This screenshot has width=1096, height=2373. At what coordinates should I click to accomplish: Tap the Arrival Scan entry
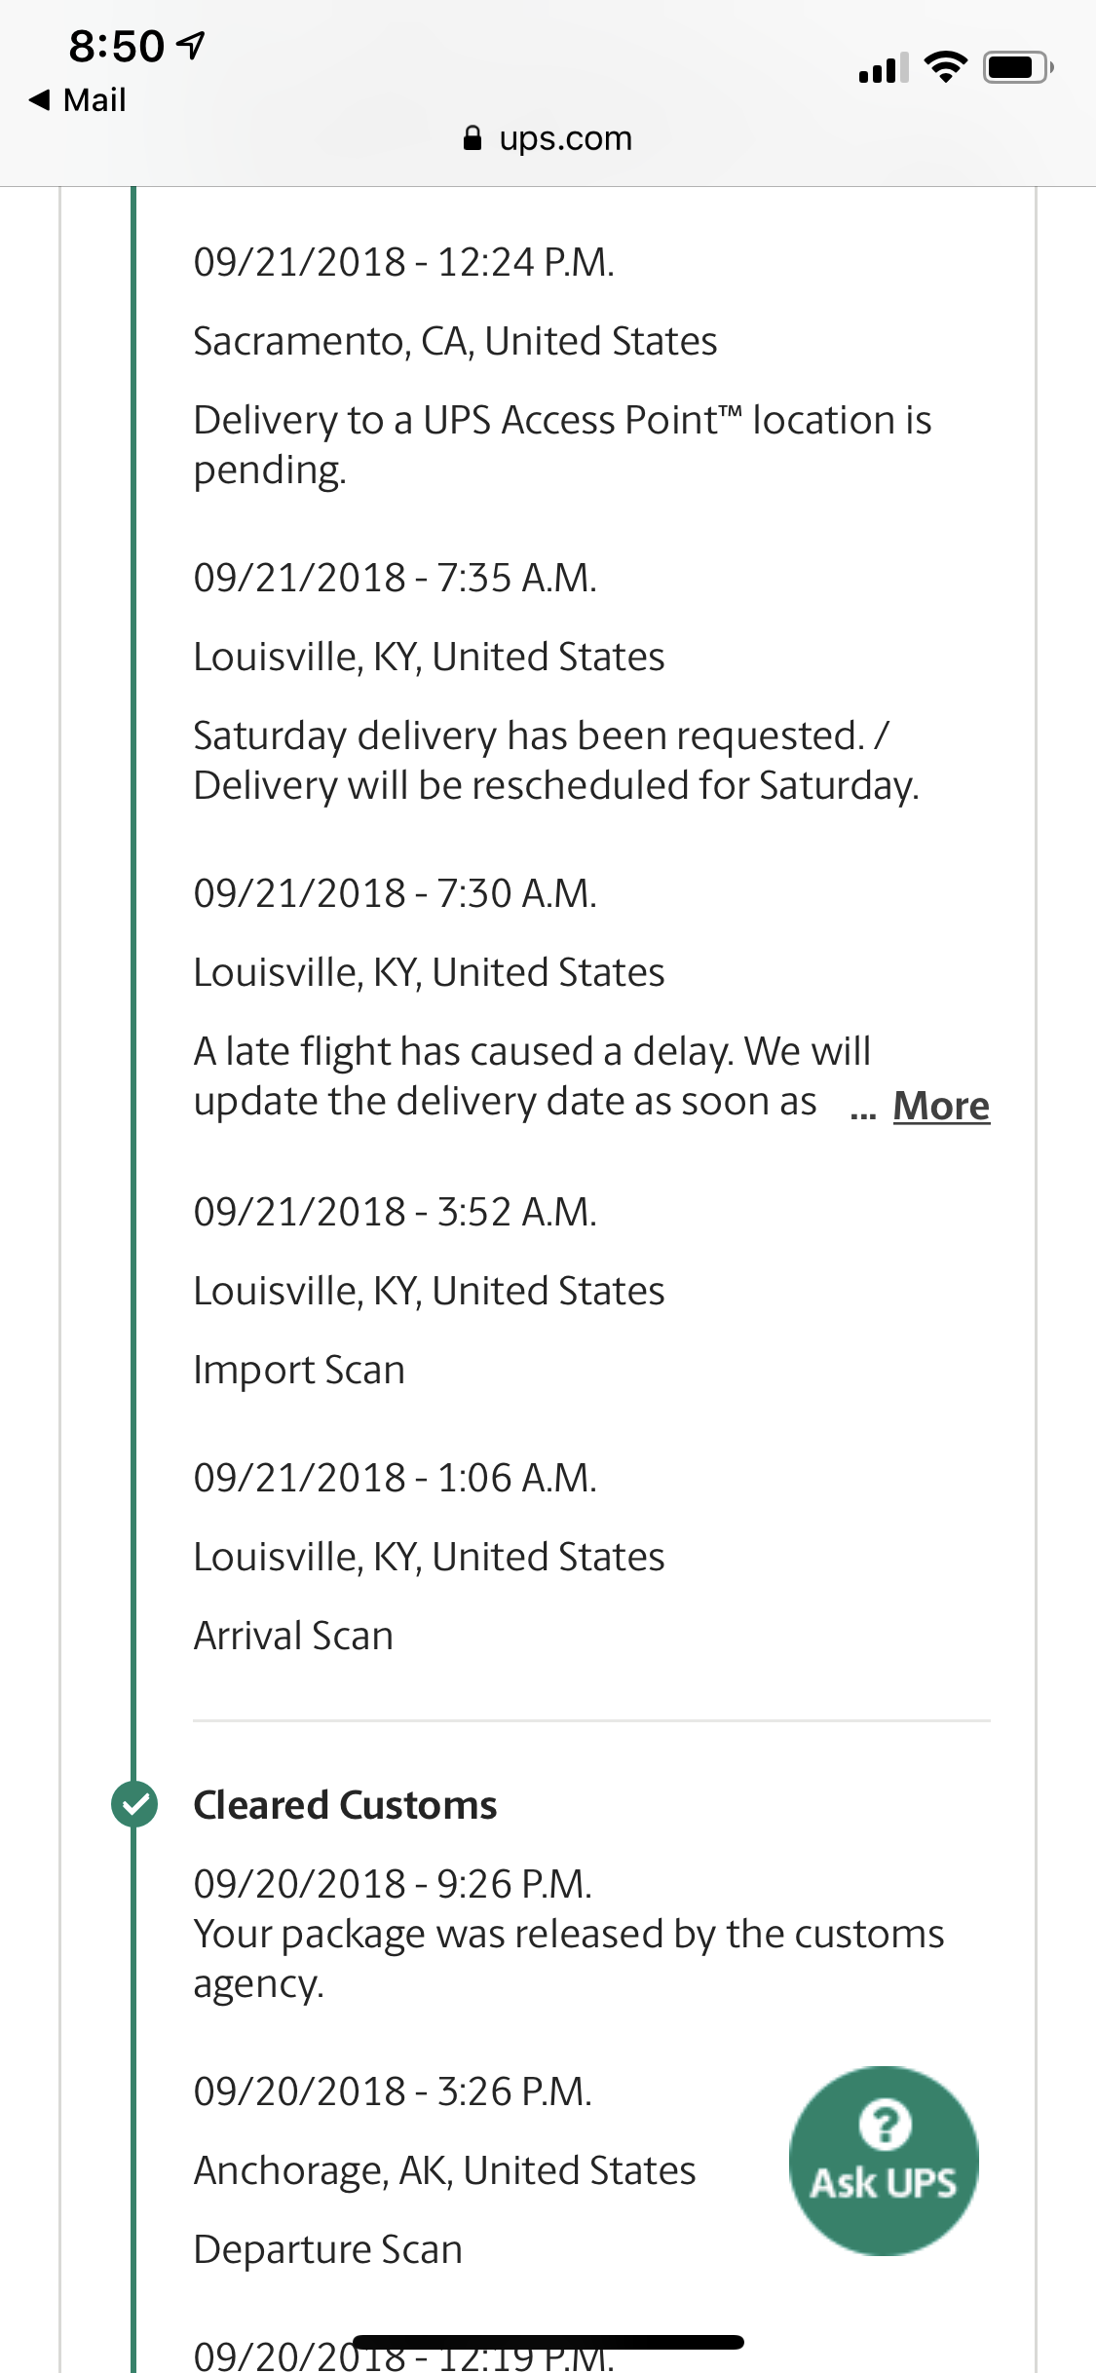293,1636
